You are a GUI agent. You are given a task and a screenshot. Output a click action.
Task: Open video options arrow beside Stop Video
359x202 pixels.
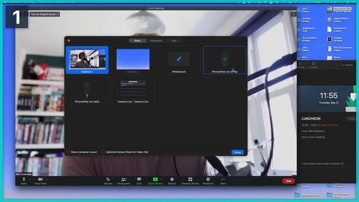click(47, 180)
